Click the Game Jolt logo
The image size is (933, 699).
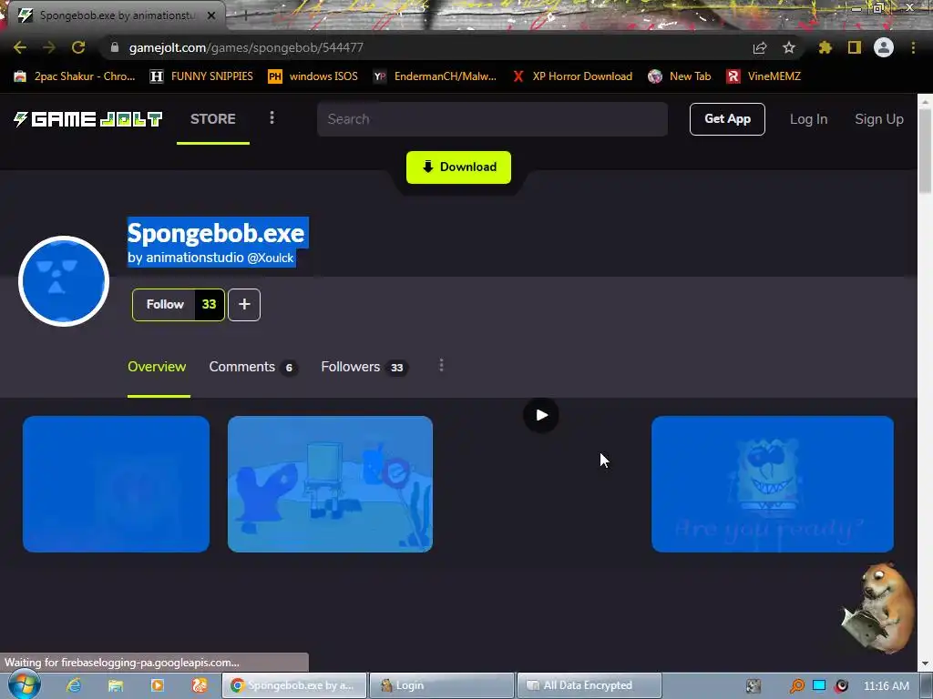pyautogui.click(x=88, y=119)
